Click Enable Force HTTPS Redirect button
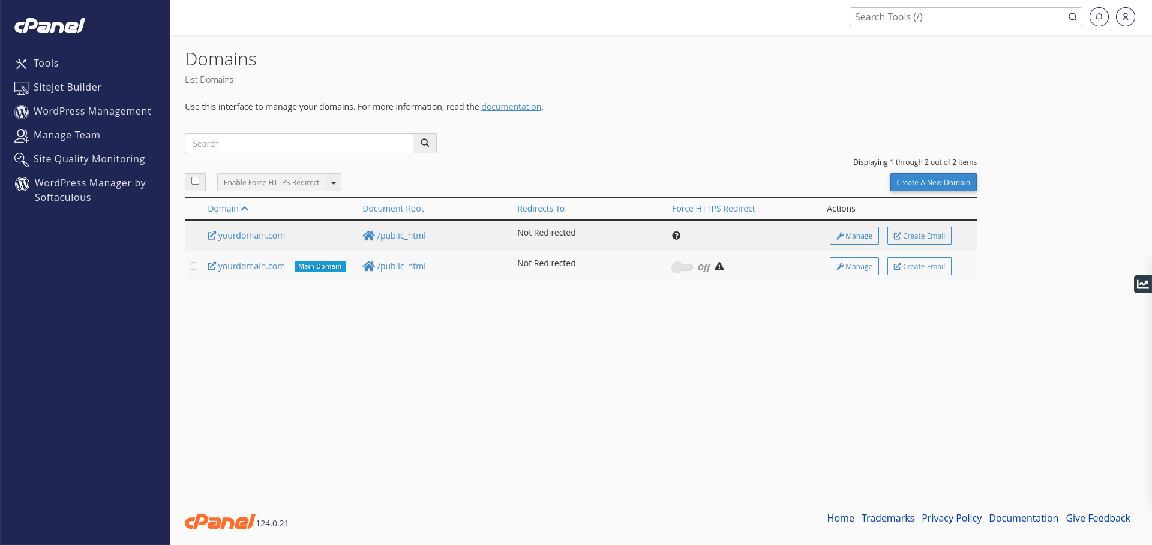Image resolution: width=1152 pixels, height=545 pixels. [272, 183]
